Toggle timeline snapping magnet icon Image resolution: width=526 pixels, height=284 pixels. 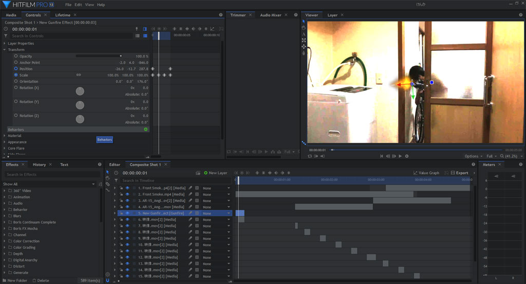pos(107,280)
